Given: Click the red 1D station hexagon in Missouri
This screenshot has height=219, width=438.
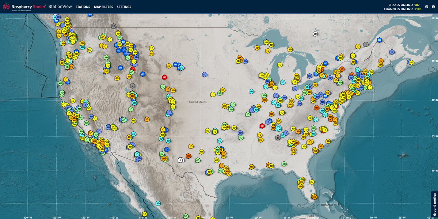Looking at the screenshot, I should pos(262,126).
